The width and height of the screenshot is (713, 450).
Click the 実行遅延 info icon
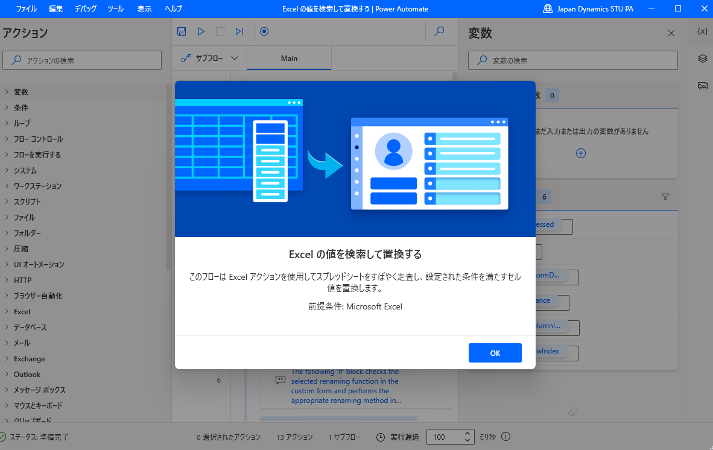tap(505, 436)
